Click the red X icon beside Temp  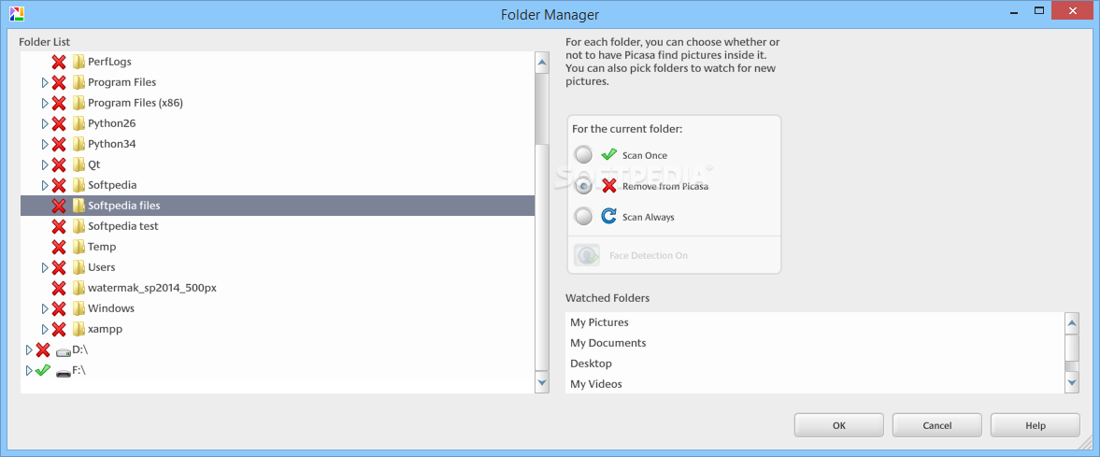click(59, 247)
